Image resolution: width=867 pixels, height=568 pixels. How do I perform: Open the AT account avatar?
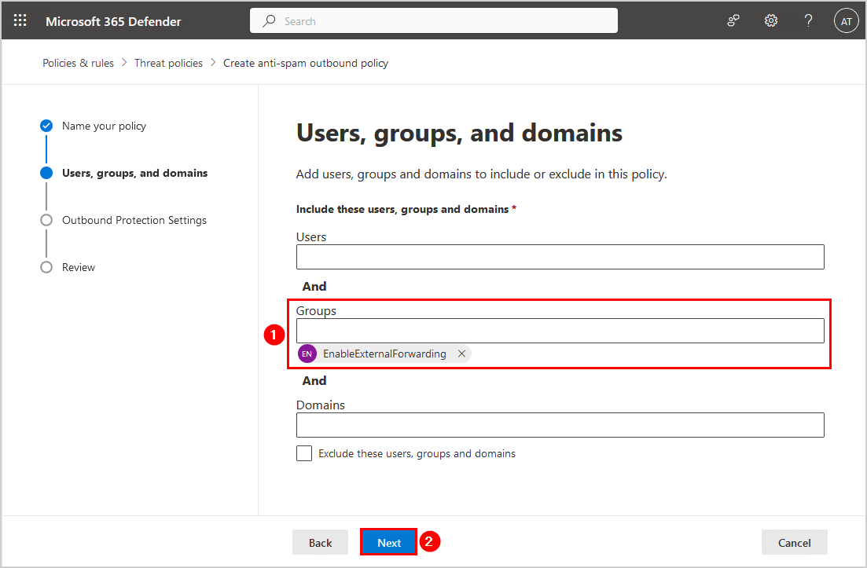point(846,21)
